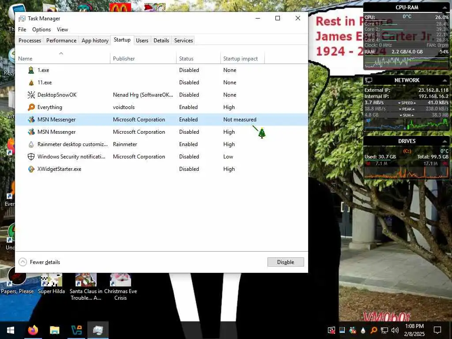
Task: Open File Explorer from the taskbar
Action: tap(54, 330)
